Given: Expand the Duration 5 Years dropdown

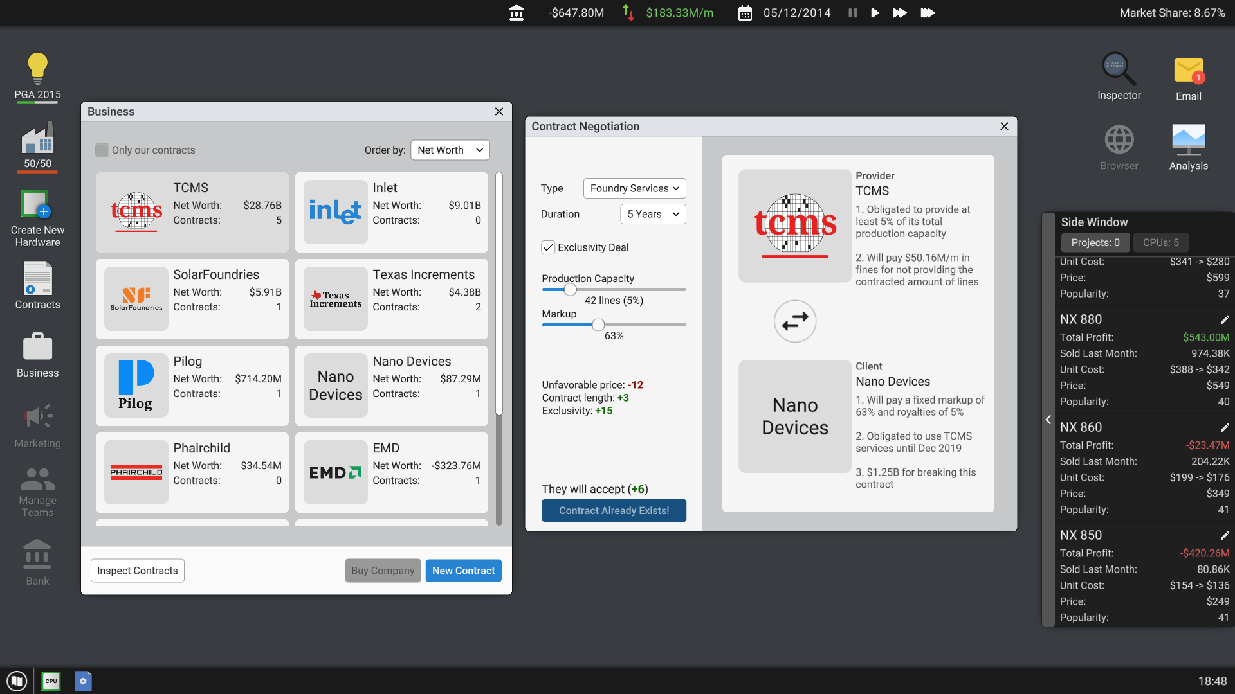Looking at the screenshot, I should click(x=652, y=214).
